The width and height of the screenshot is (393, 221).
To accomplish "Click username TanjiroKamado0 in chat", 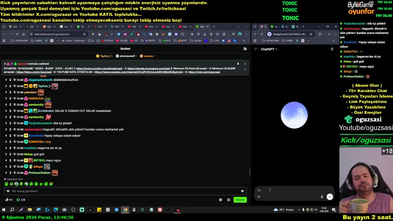I will click(40, 123).
